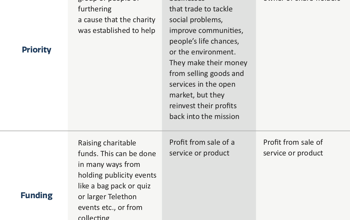This screenshot has width=350, height=220.
Task: Click middle column 'Profit from sale of a'
Action: click(202, 142)
